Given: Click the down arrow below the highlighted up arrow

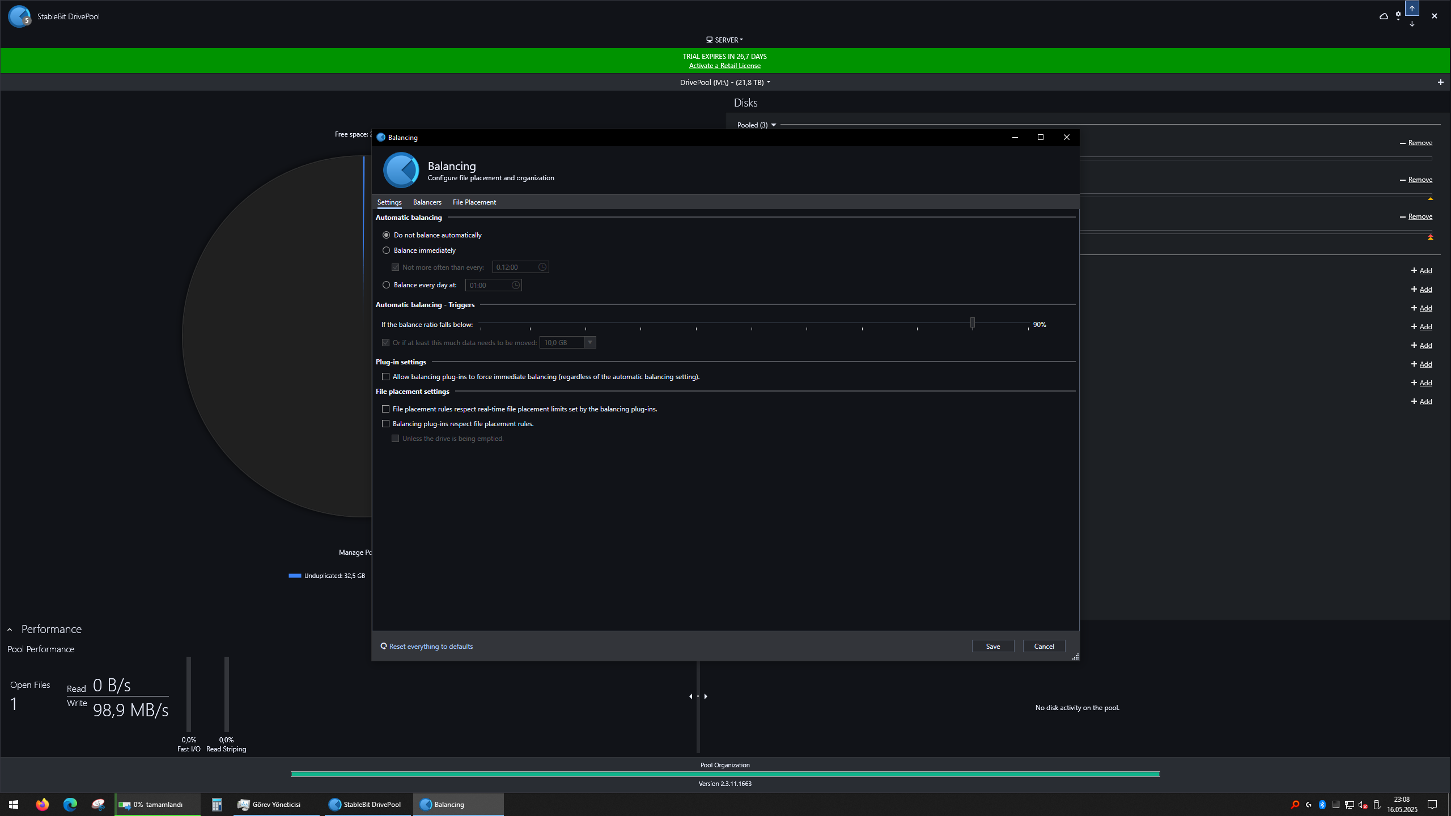Looking at the screenshot, I should [x=1412, y=24].
